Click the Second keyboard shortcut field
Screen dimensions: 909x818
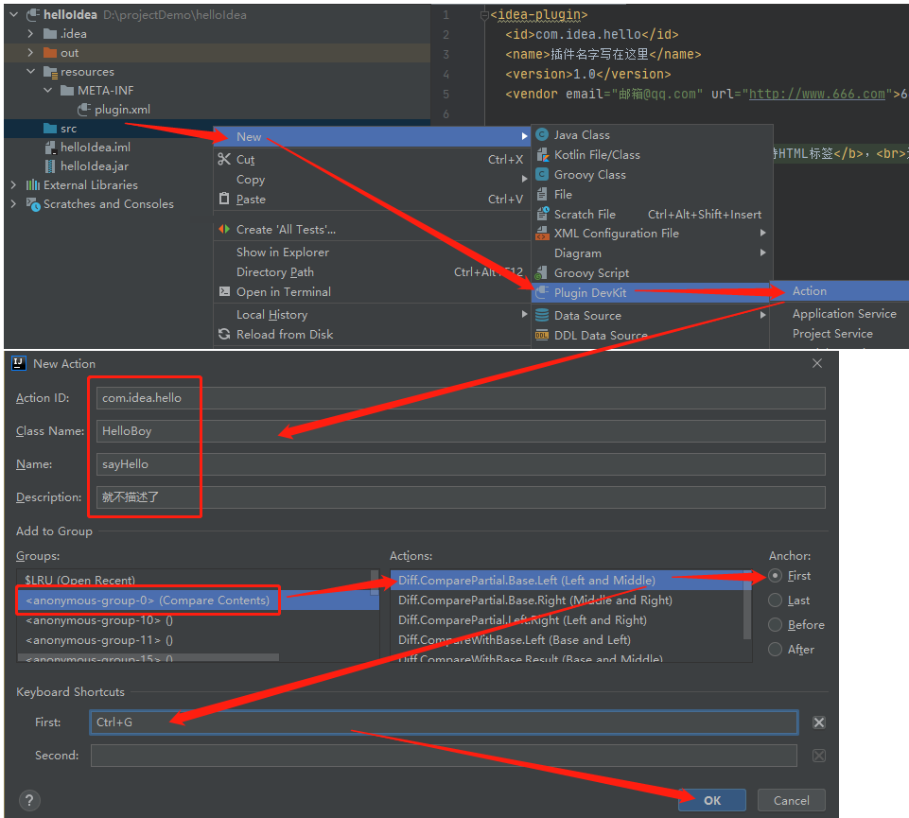444,756
